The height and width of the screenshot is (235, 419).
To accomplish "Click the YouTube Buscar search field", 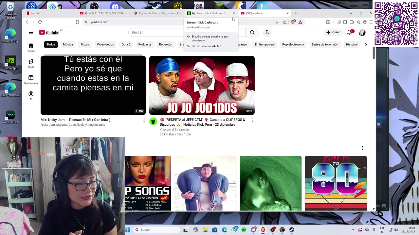I will [x=187, y=32].
